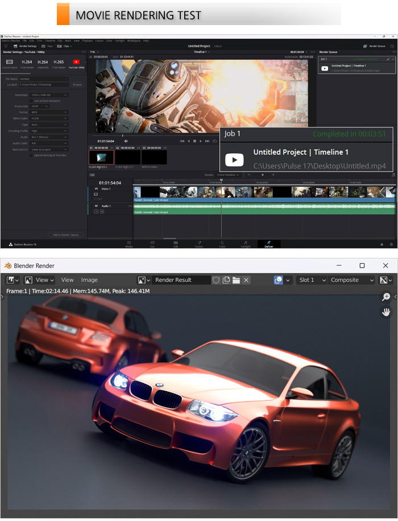Screen dimensions: 398x521
Task: Unlink the Render Result image with X
Action: pyautogui.click(x=246, y=280)
